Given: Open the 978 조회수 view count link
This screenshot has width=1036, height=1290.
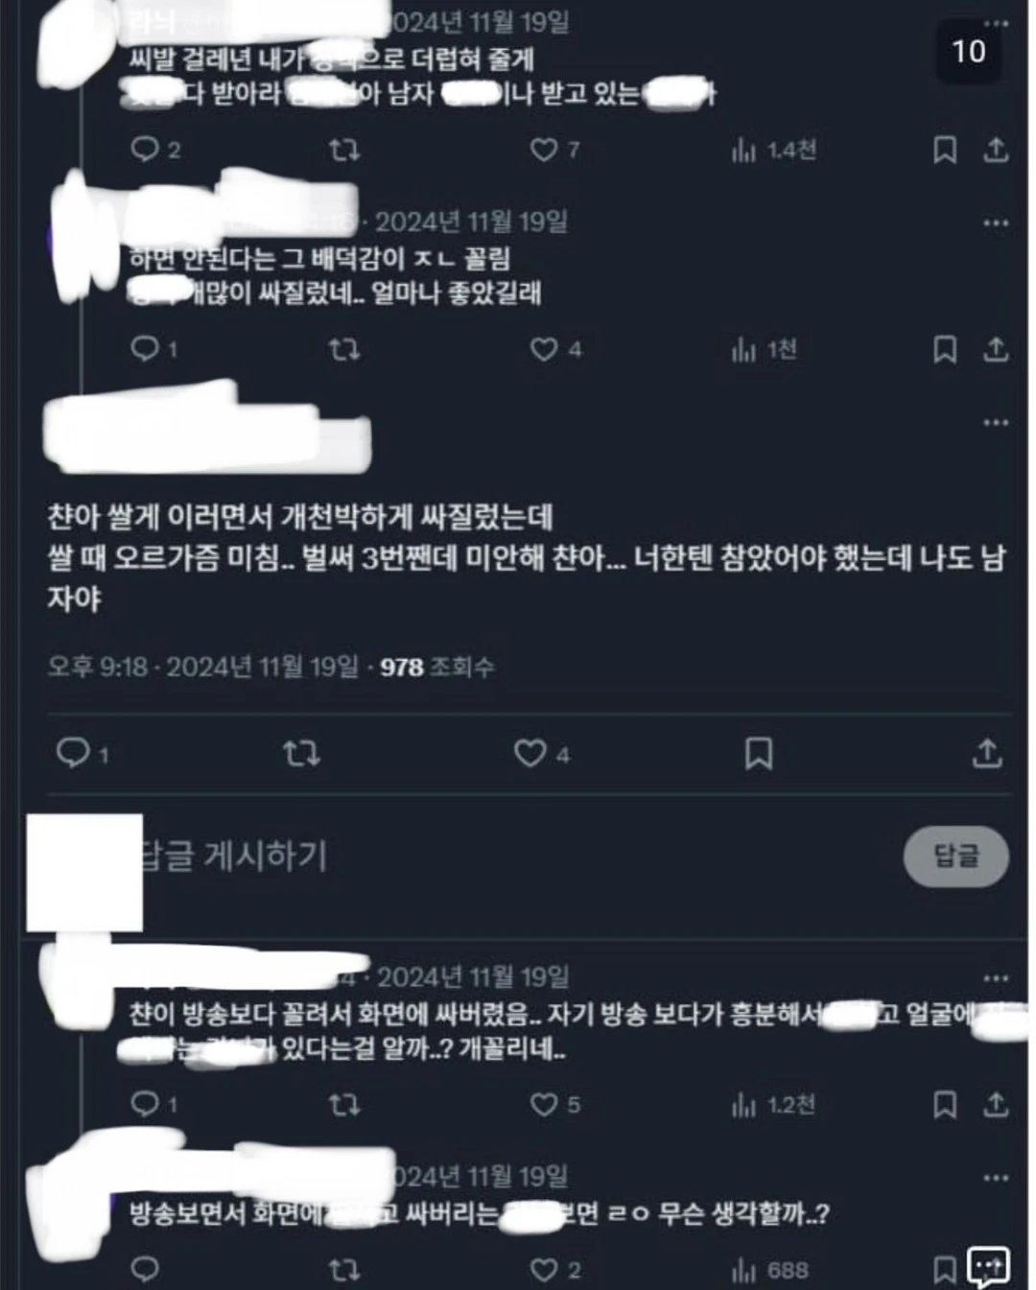Looking at the screenshot, I should click(437, 667).
